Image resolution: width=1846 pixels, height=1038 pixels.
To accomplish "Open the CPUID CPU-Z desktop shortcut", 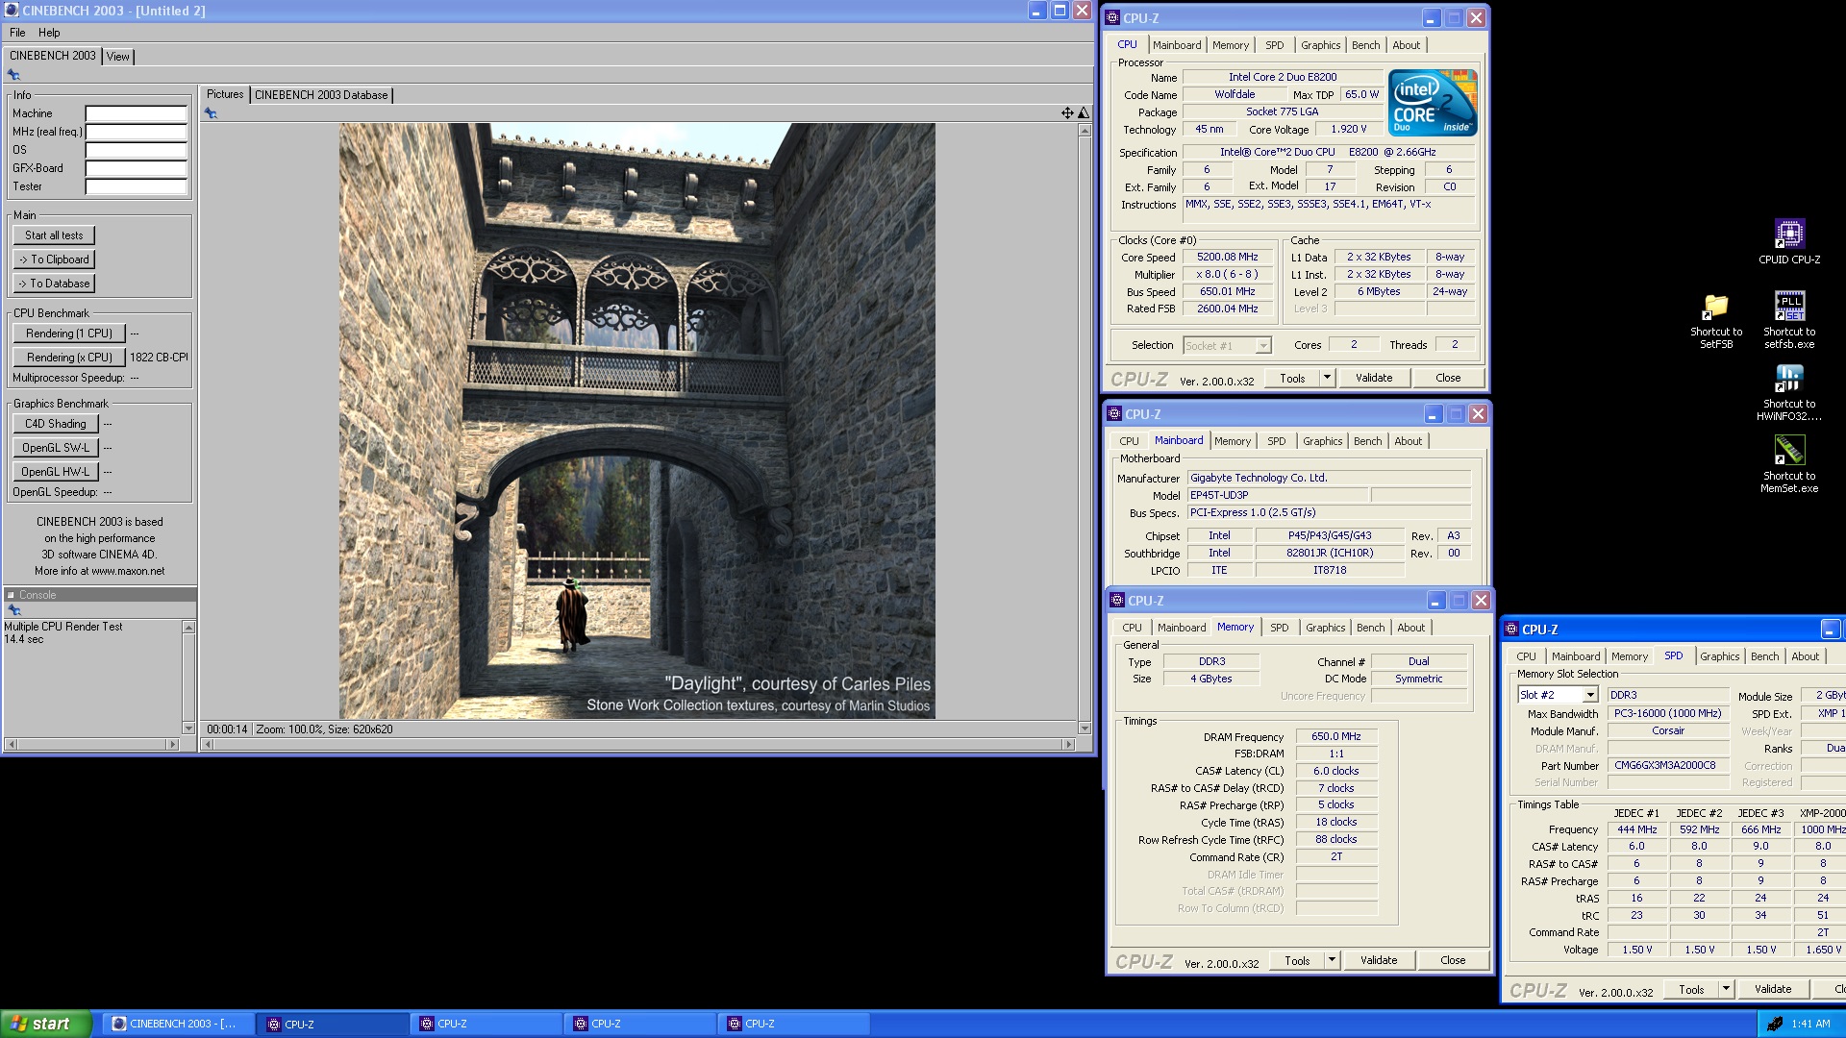I will pyautogui.click(x=1789, y=241).
